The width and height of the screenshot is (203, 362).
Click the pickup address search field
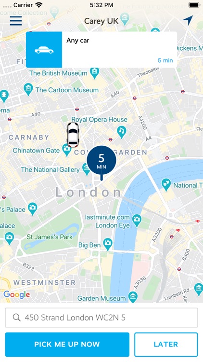[101, 318]
